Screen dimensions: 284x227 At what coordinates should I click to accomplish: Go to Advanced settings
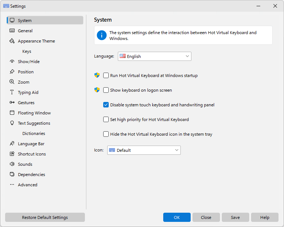pos(45,185)
